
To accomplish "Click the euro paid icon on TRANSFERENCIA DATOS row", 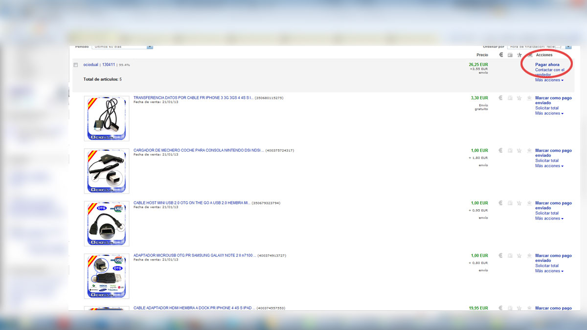I will (501, 98).
